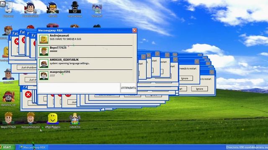Click Andrejmama6's yellow avatar in Messenger
The height and width of the screenshot is (150, 268).
pos(44,39)
